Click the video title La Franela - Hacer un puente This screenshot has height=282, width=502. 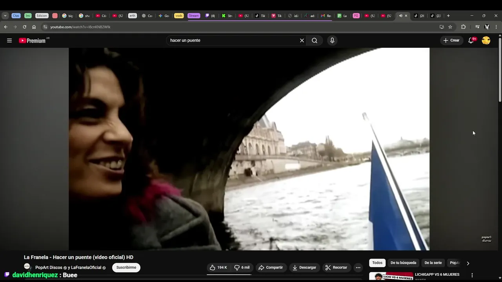[x=78, y=257]
